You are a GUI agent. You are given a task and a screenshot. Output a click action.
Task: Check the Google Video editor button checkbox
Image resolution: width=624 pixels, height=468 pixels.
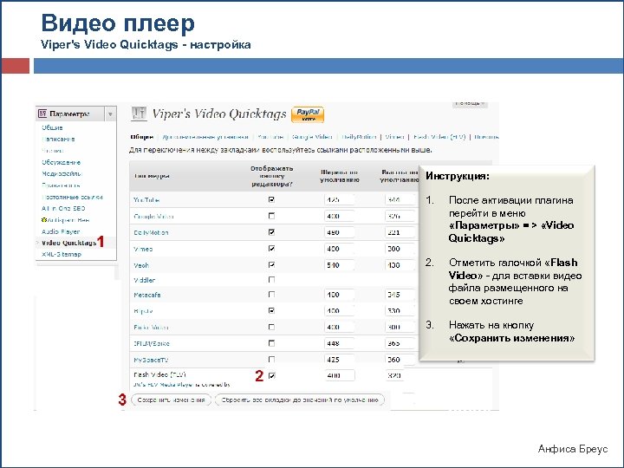pyautogui.click(x=271, y=216)
